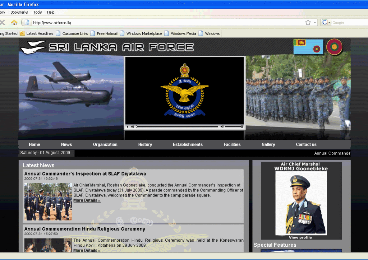The height and width of the screenshot is (260, 368).
Task: Rewind video with the skip-back button
Action: [x=132, y=127]
